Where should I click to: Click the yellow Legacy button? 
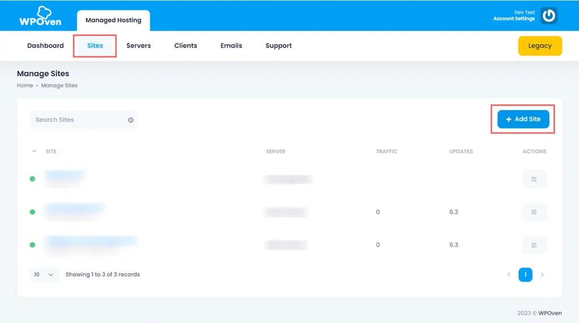[540, 46]
